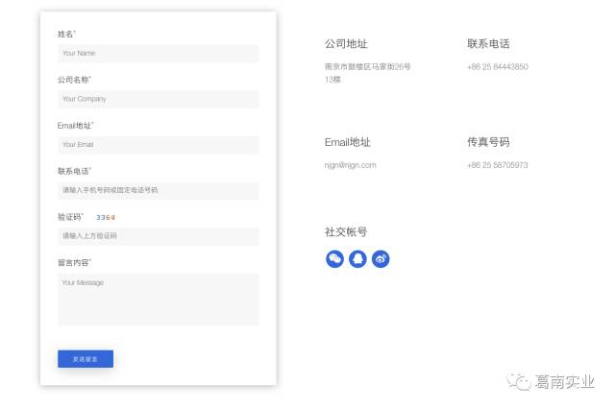Click the 姓名 form label
Screen dimensions: 615x409
66,35
